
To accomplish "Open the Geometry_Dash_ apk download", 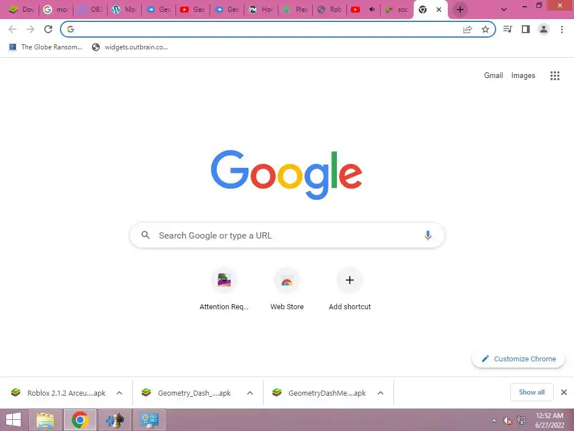I will (x=187, y=393).
